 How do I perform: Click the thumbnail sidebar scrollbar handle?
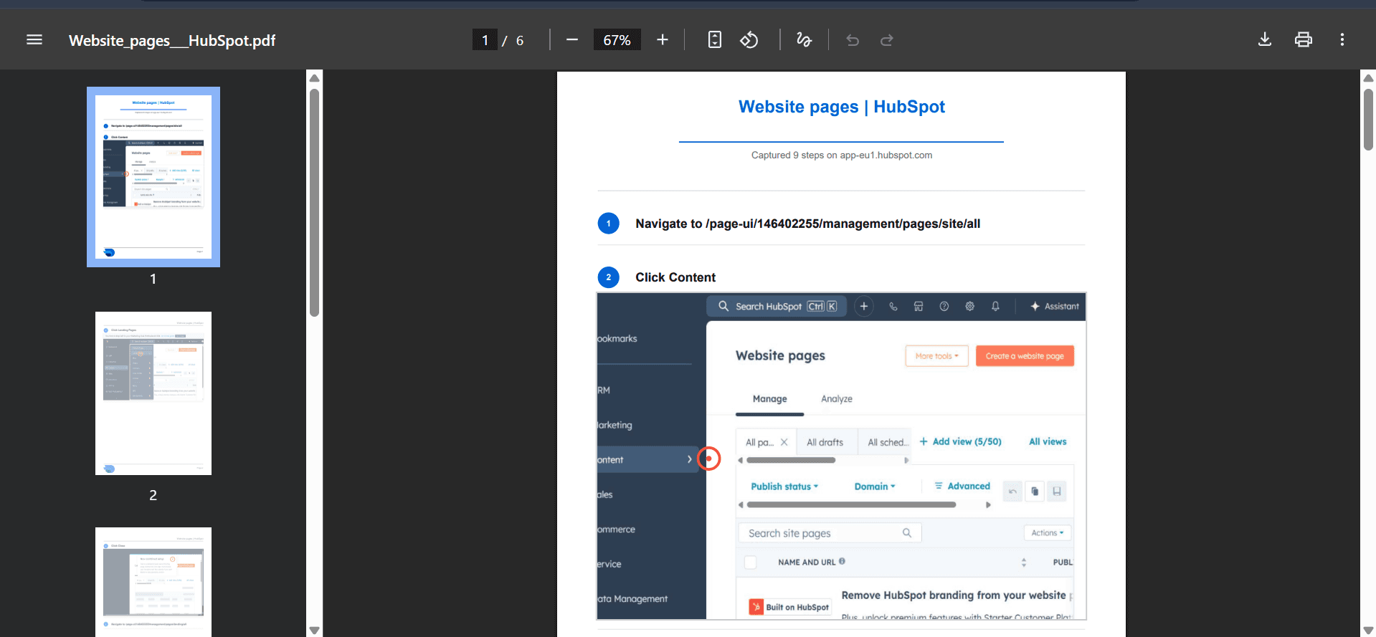click(x=314, y=202)
